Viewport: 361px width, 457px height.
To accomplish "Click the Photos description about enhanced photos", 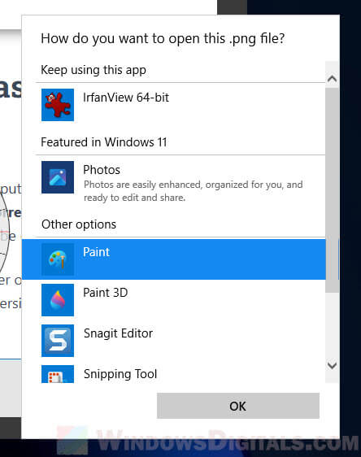I will [x=194, y=191].
